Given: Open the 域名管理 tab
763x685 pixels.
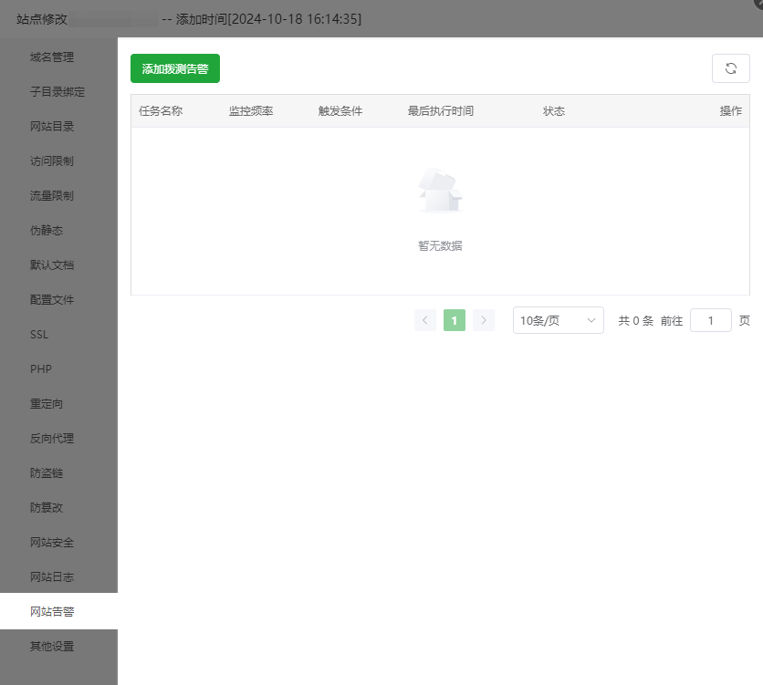Looking at the screenshot, I should tap(52, 57).
